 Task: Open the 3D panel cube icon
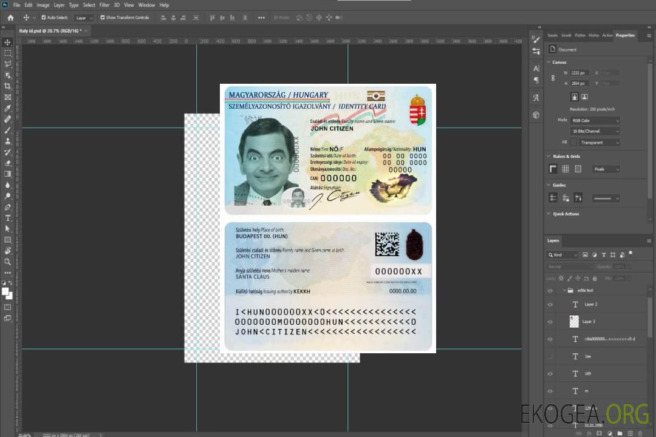click(536, 115)
